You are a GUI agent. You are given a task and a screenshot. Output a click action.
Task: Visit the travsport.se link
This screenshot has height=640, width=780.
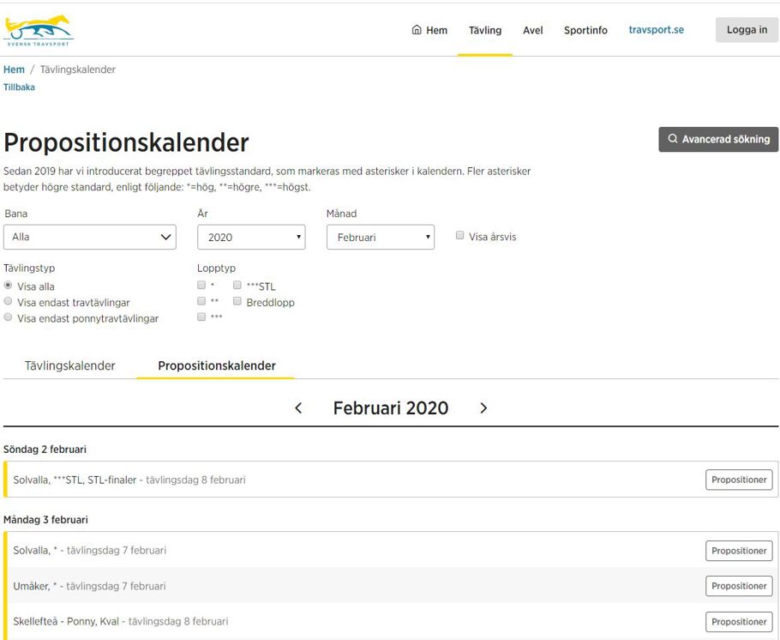coord(656,30)
